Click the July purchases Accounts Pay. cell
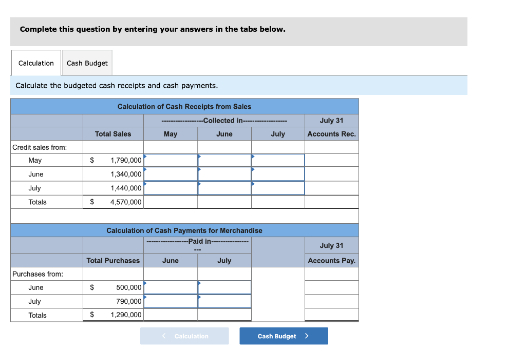 (331, 301)
